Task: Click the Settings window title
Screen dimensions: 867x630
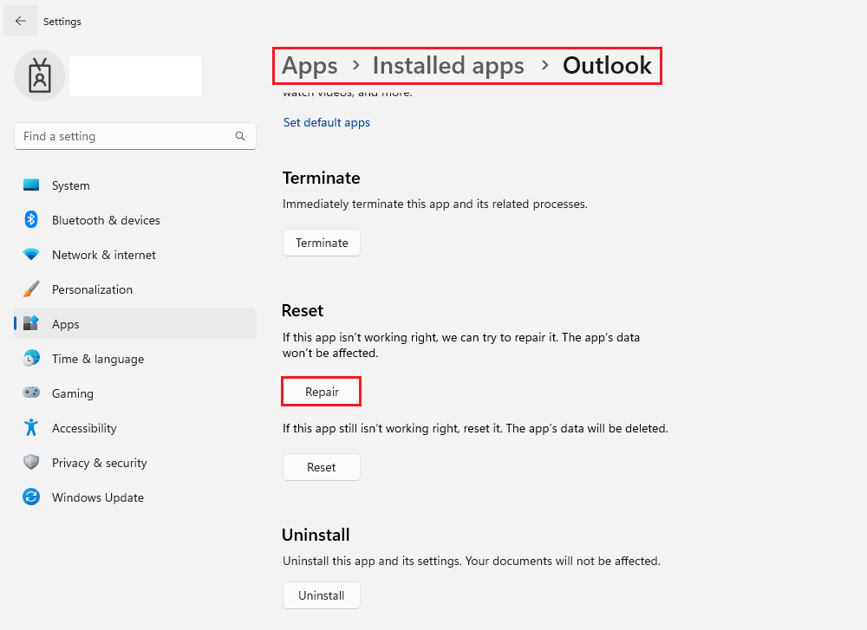Action: pos(62,21)
